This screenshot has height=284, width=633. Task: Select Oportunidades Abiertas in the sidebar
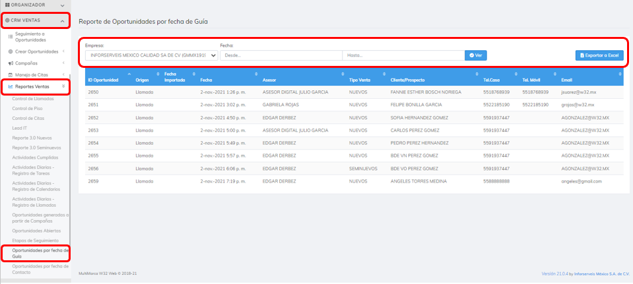pos(36,231)
